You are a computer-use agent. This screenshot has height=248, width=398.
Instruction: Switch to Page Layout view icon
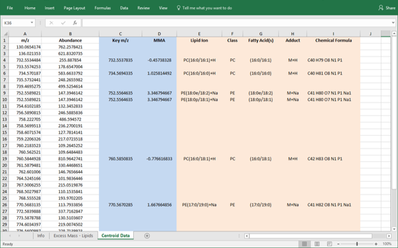point(317,244)
